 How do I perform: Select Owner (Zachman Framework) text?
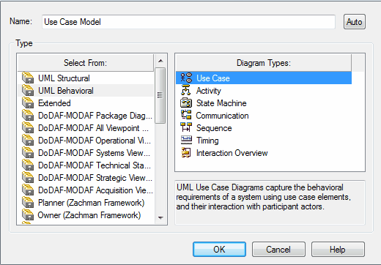(x=89, y=215)
